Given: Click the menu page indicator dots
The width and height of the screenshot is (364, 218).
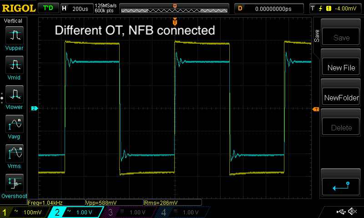Looking at the screenshot, I should 2,98.
